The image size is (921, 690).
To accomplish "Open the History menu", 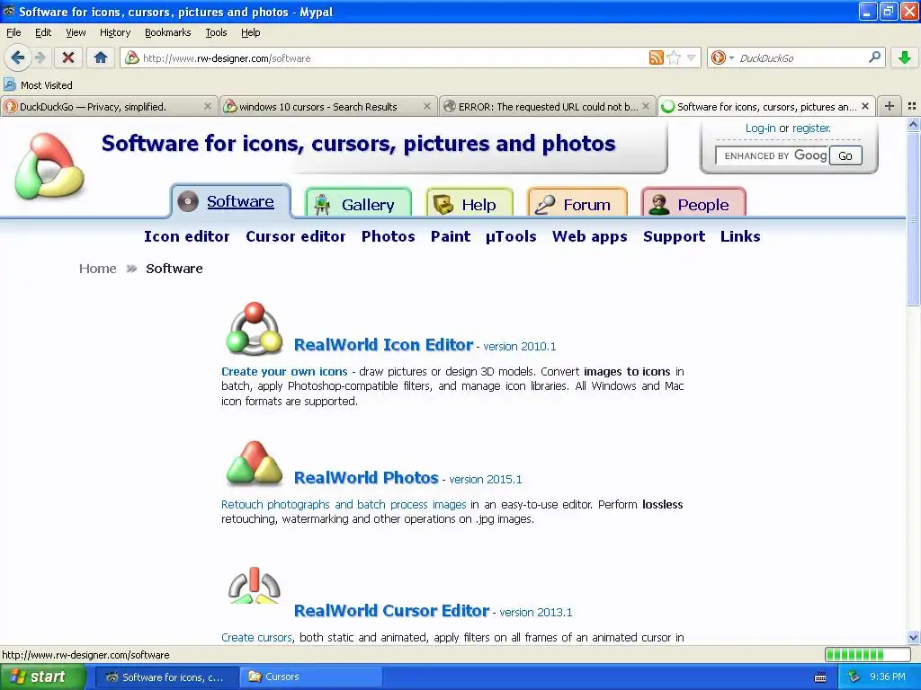I will point(114,32).
